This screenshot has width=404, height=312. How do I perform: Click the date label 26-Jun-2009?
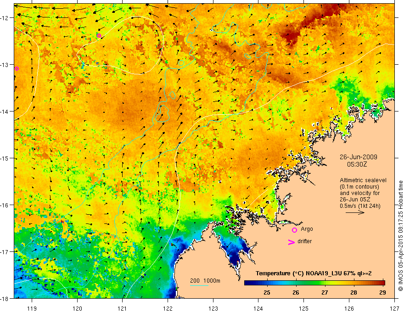359,157
